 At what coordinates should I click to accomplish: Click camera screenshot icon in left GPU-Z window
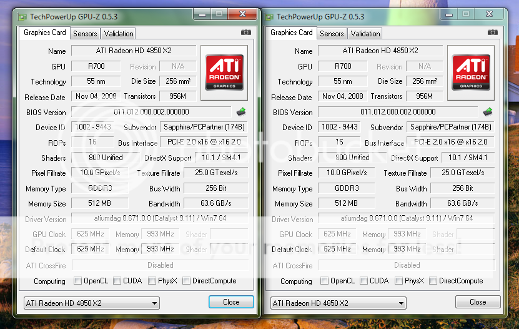[245, 32]
